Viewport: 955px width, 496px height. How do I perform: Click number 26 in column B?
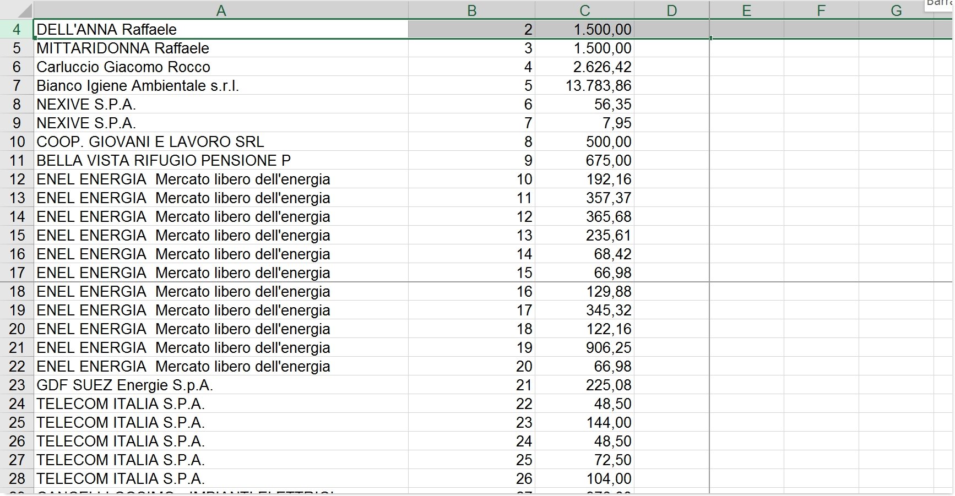coord(471,478)
